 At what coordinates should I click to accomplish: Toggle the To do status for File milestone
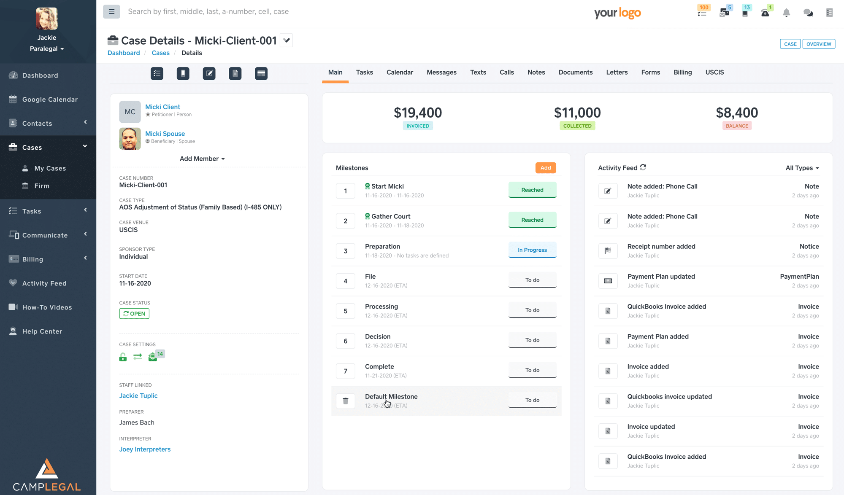[x=532, y=280]
